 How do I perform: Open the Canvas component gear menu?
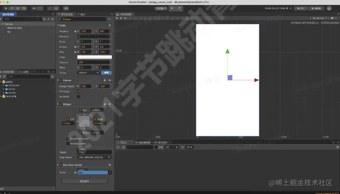point(110,80)
